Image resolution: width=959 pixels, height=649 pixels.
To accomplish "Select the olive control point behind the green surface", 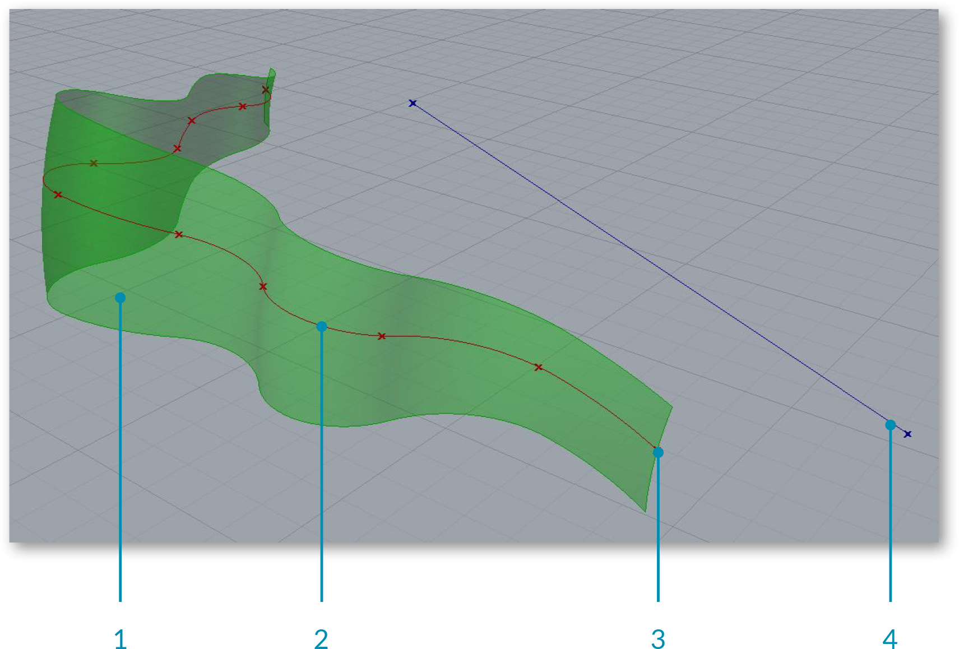I will (x=94, y=163).
